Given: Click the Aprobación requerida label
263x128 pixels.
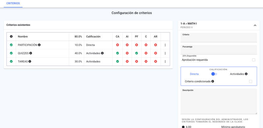Looking at the screenshot, I should [195, 60].
